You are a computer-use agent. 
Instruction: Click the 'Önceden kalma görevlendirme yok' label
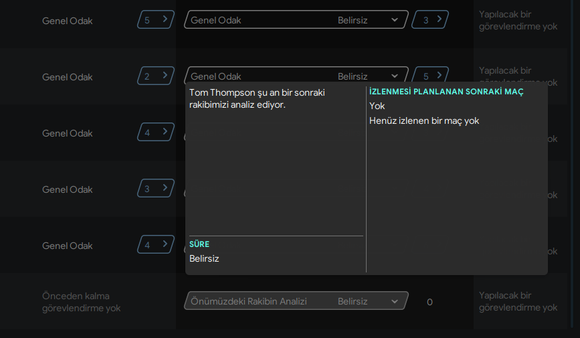coord(81,302)
